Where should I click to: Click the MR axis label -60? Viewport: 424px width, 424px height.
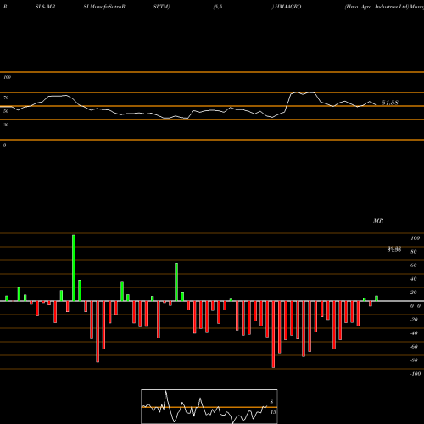point(414,347)
